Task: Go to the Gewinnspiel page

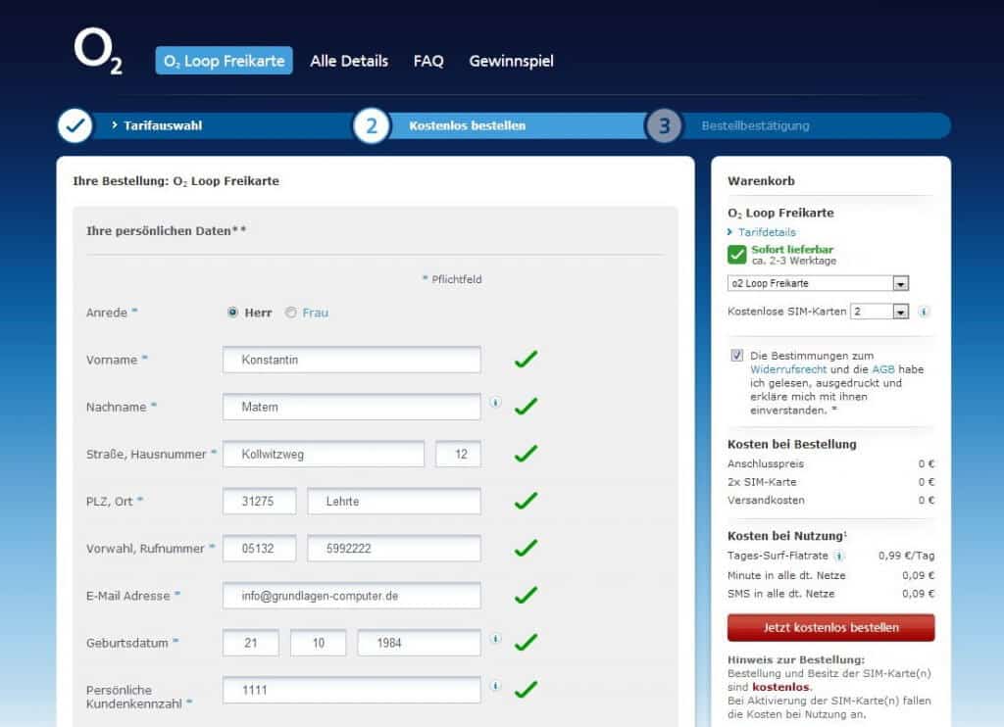Action: pyautogui.click(x=511, y=61)
